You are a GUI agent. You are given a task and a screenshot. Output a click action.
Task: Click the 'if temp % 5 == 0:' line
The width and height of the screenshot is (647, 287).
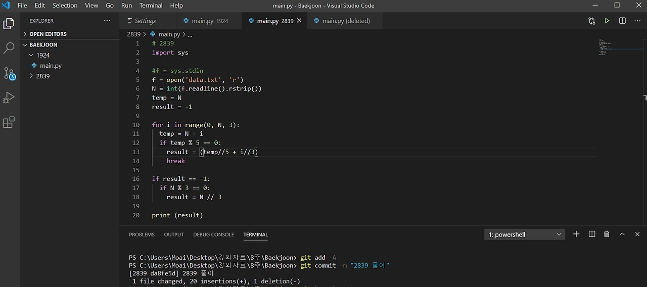point(190,143)
